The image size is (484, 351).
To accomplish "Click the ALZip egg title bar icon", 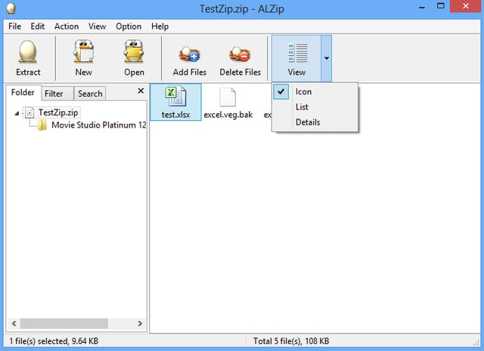I will [11, 8].
